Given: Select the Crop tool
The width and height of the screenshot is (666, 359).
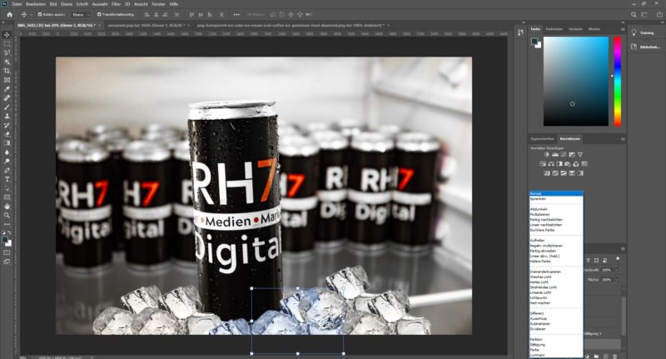Looking at the screenshot, I should click(7, 71).
